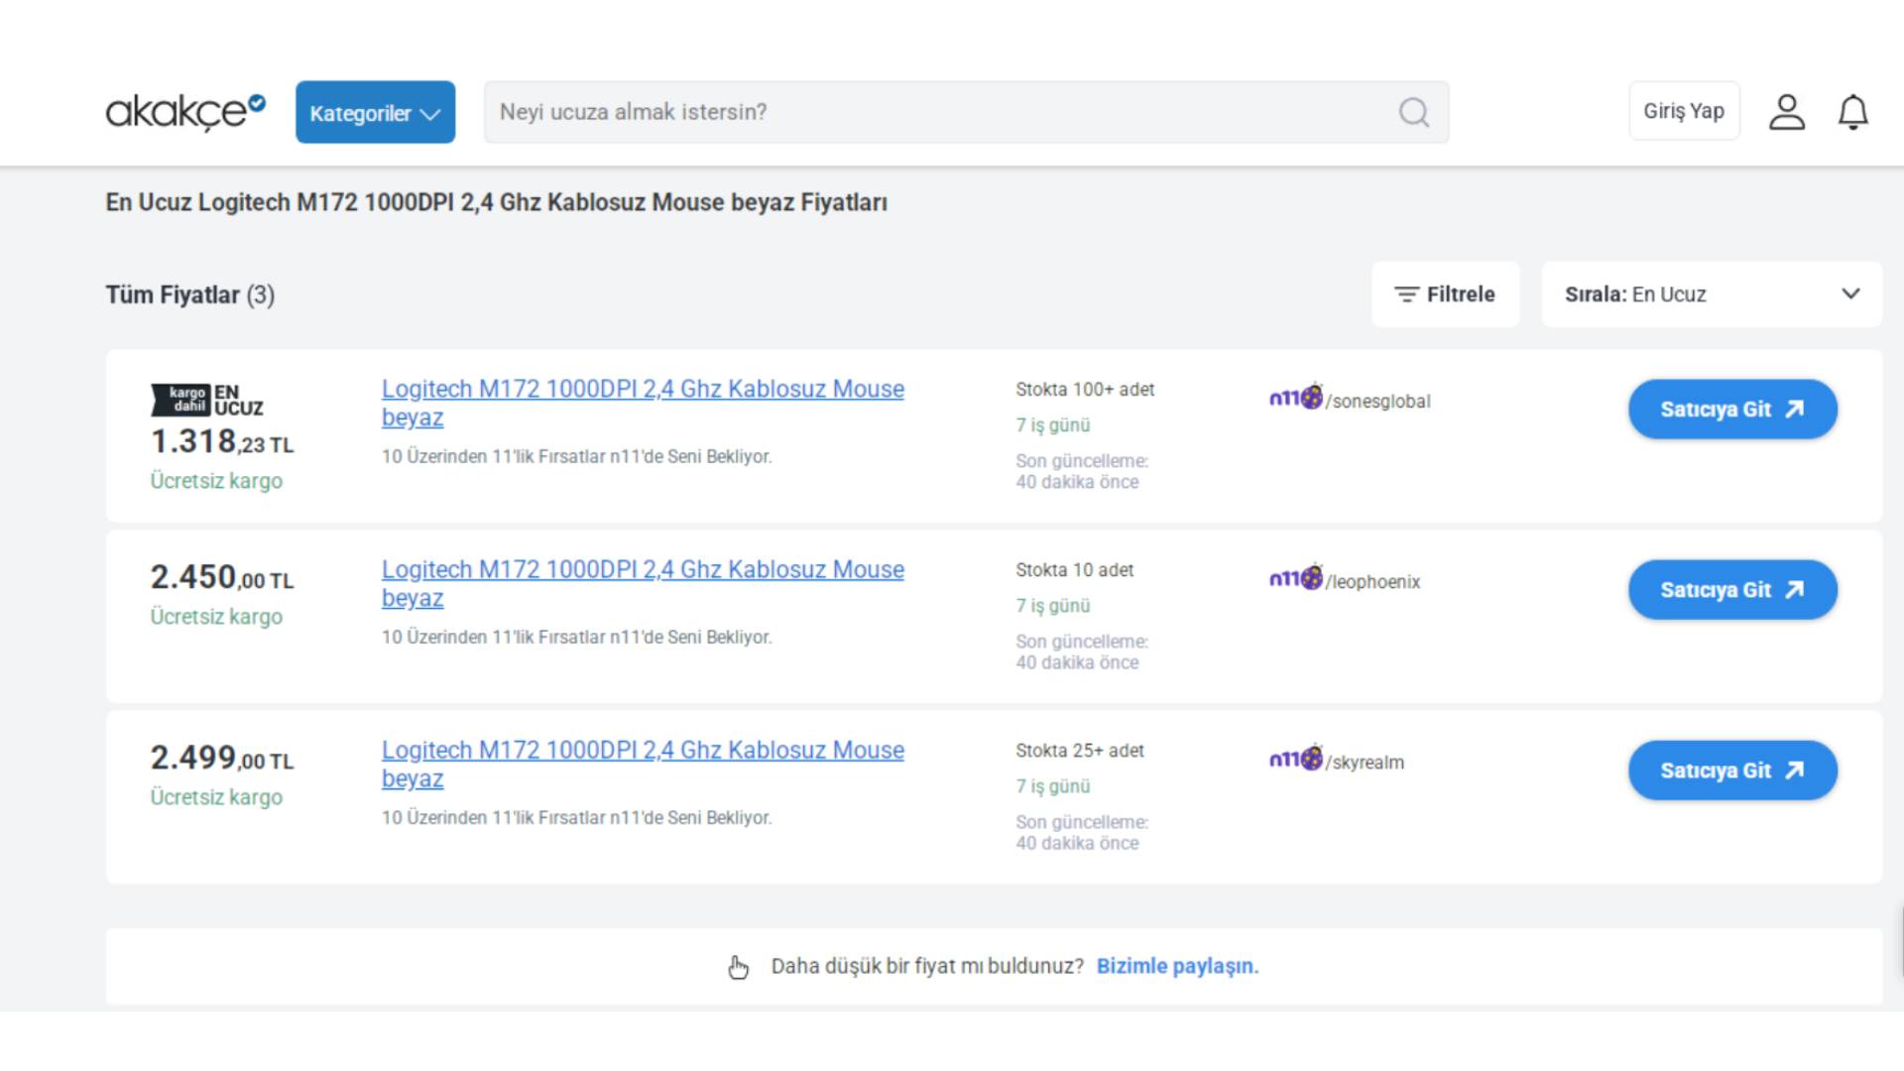Click the 'Bizimle paylaşın.' link
Image resolution: width=1904 pixels, height=1071 pixels.
pyautogui.click(x=1177, y=967)
